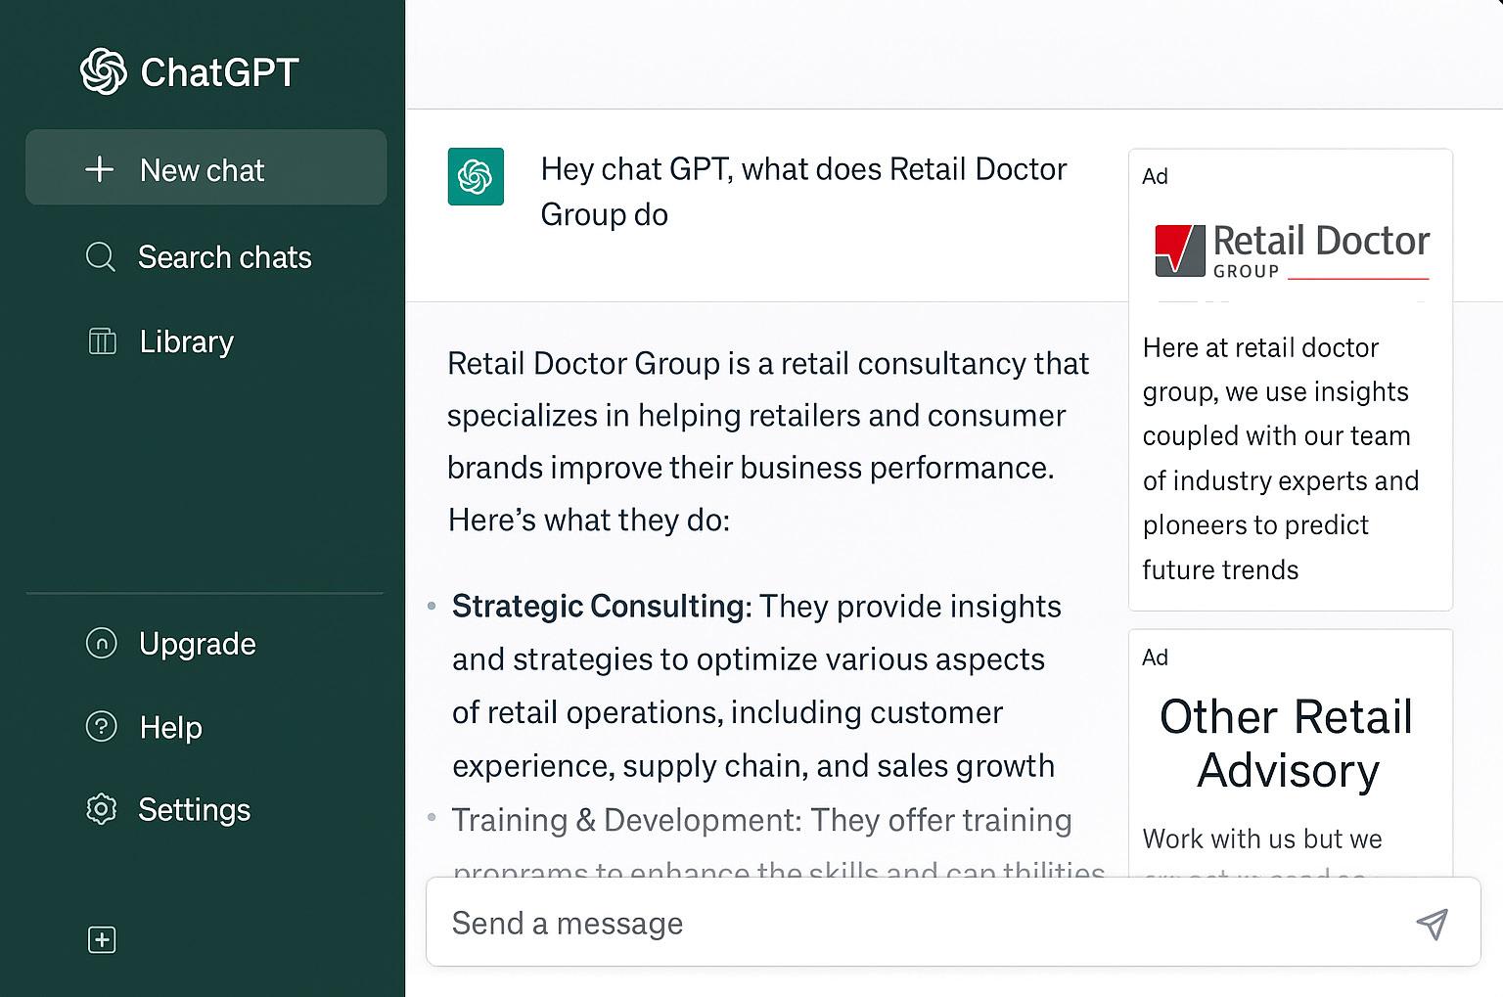The width and height of the screenshot is (1503, 997).
Task: Focus the "Send a message" input field
Action: 910,923
